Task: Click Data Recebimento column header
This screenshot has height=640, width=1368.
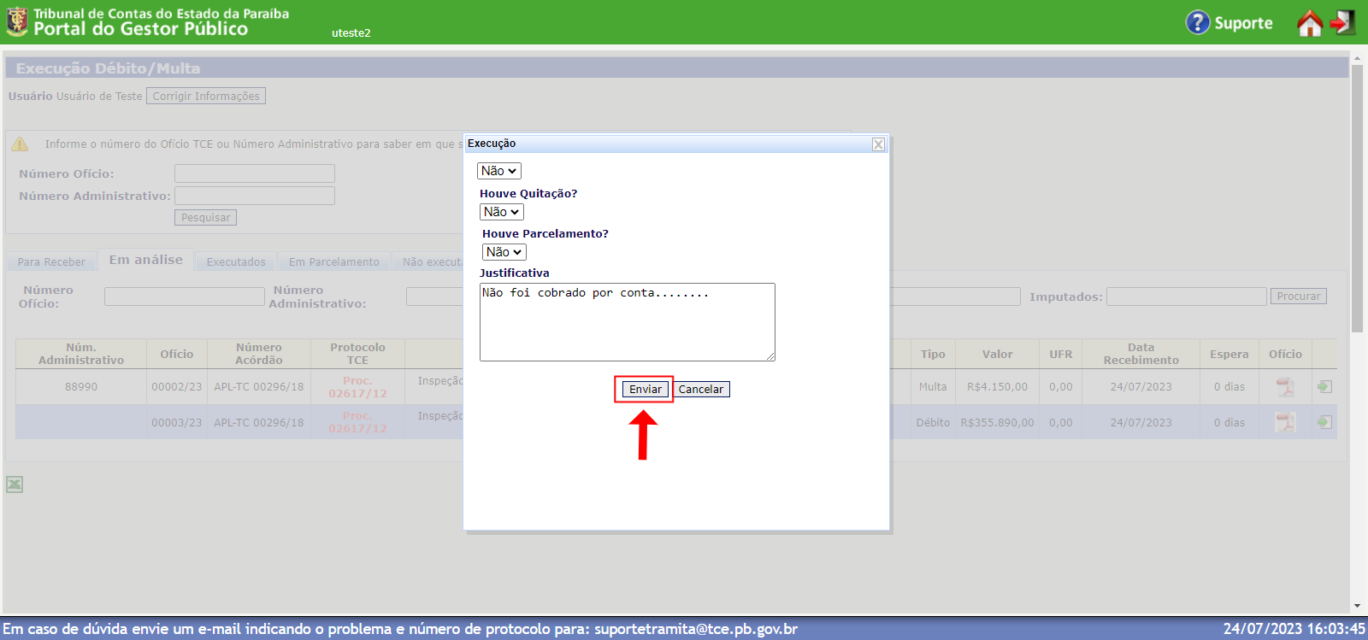Action: click(1141, 354)
